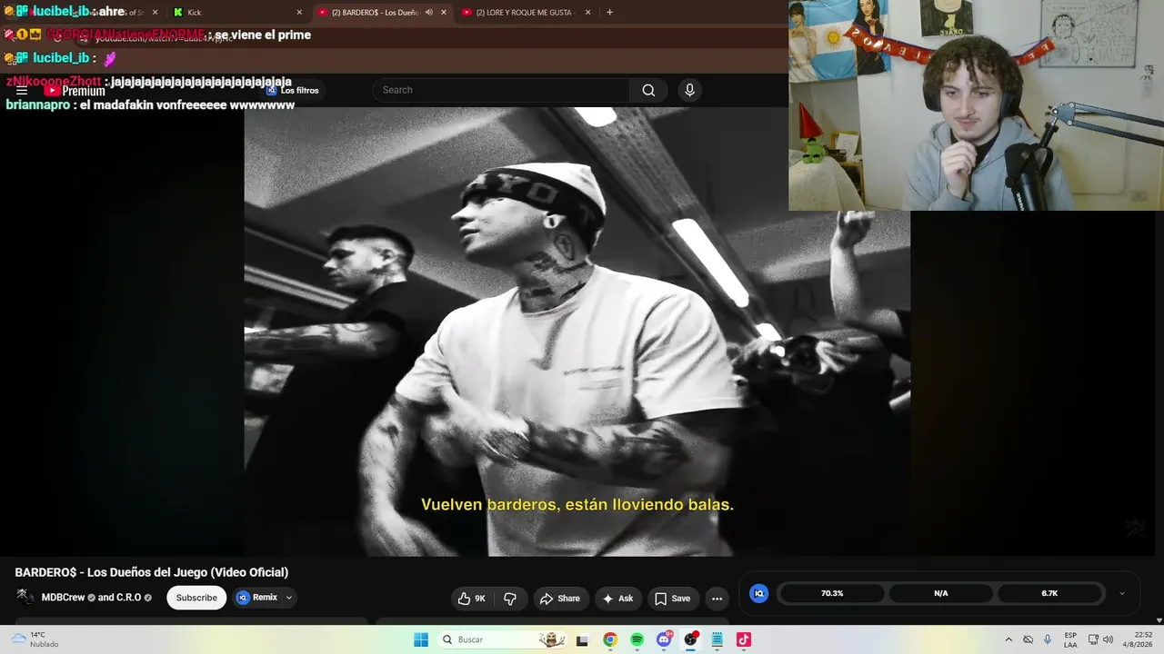
Task: Open the MDBCrew channel avatar
Action: (x=25, y=597)
